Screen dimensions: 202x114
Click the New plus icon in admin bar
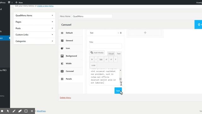(16, 2)
